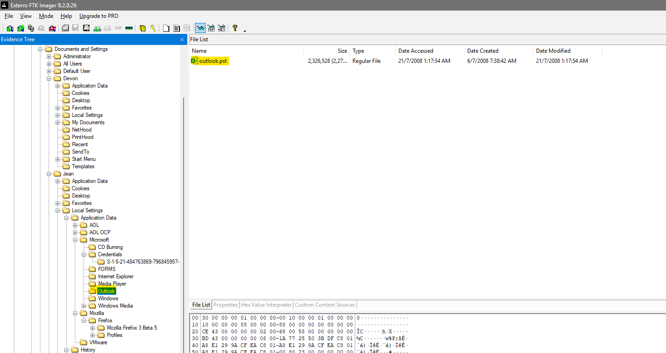The height and width of the screenshot is (353, 666).
Task: Open the View menu
Action: (26, 16)
